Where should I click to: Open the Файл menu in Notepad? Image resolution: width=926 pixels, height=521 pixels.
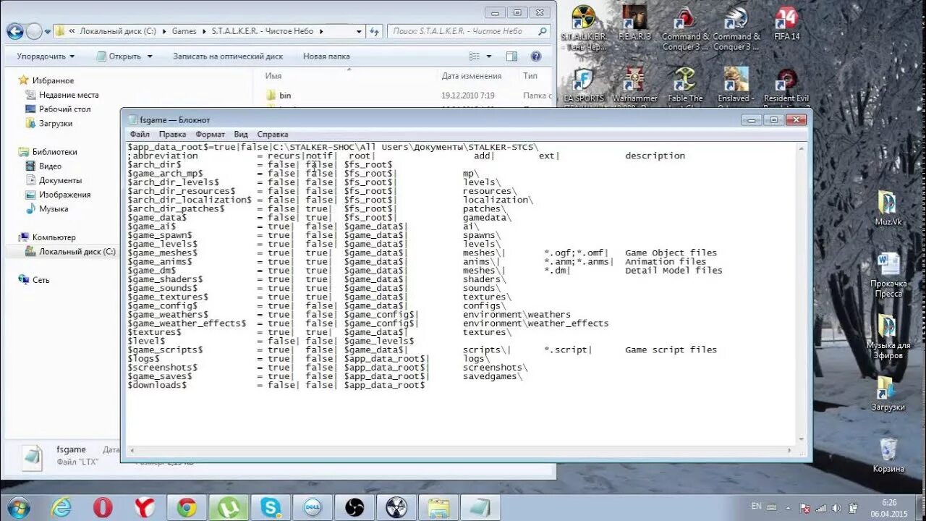click(x=140, y=134)
